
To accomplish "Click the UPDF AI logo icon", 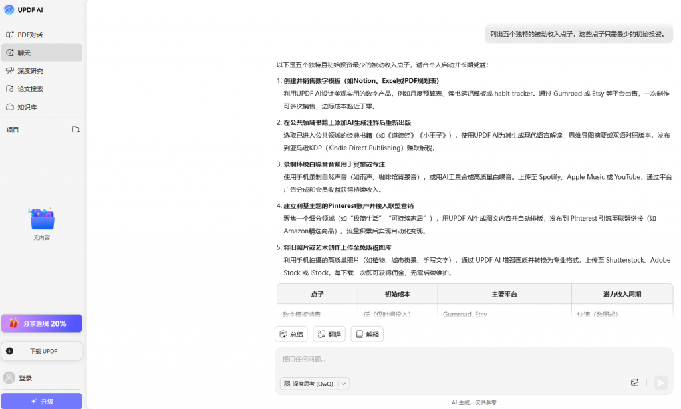I will tap(9, 9).
